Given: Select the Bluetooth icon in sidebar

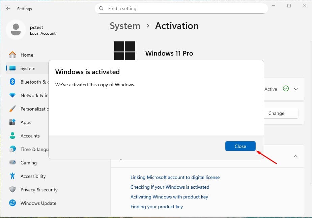Looking at the screenshot, I should [12, 82].
